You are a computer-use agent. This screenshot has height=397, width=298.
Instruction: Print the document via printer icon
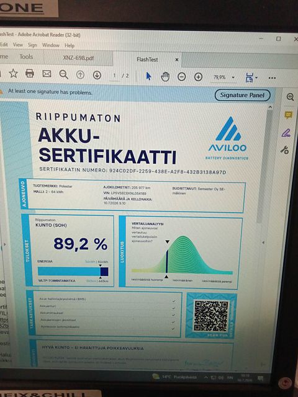coord(30,73)
